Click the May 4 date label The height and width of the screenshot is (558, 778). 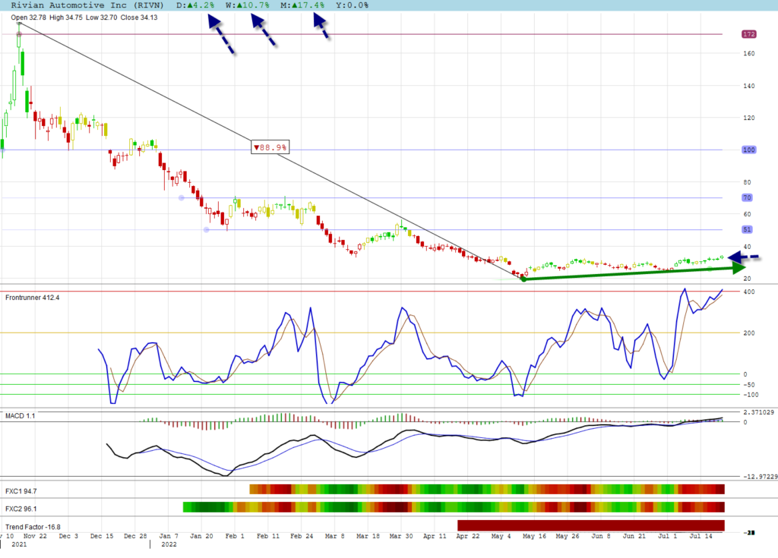click(x=501, y=536)
